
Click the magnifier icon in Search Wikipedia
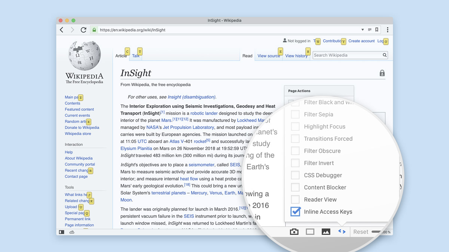pos(384,55)
